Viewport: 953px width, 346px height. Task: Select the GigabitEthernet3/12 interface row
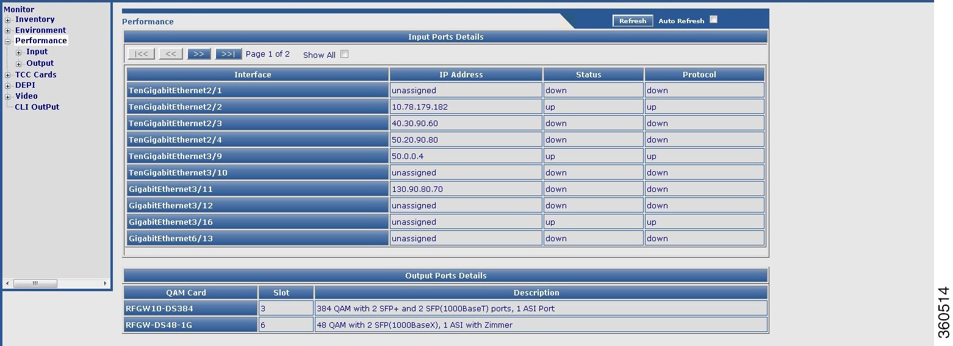click(x=445, y=205)
